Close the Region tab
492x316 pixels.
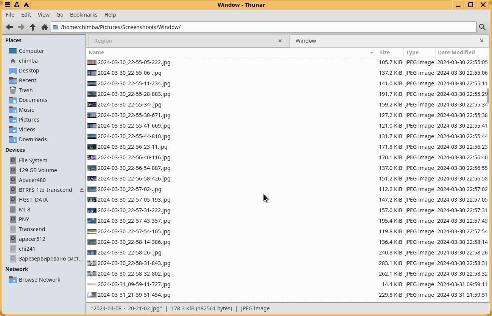[x=280, y=41]
